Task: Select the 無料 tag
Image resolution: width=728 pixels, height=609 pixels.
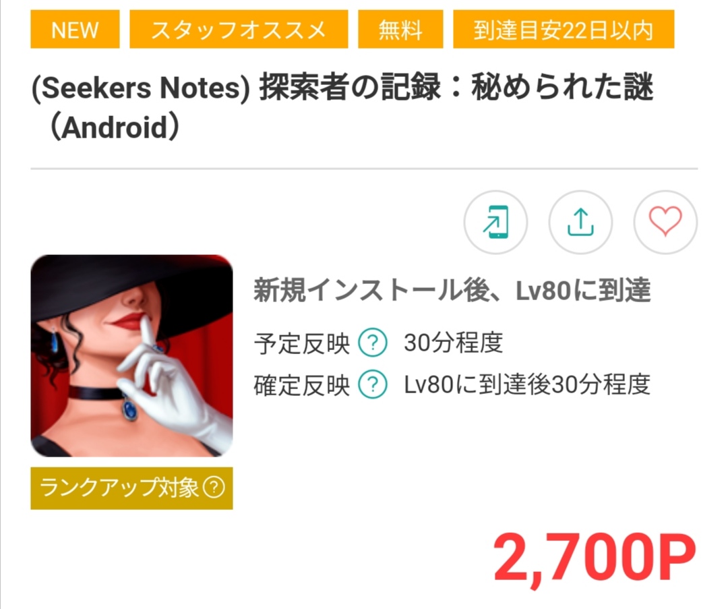Action: pyautogui.click(x=400, y=29)
